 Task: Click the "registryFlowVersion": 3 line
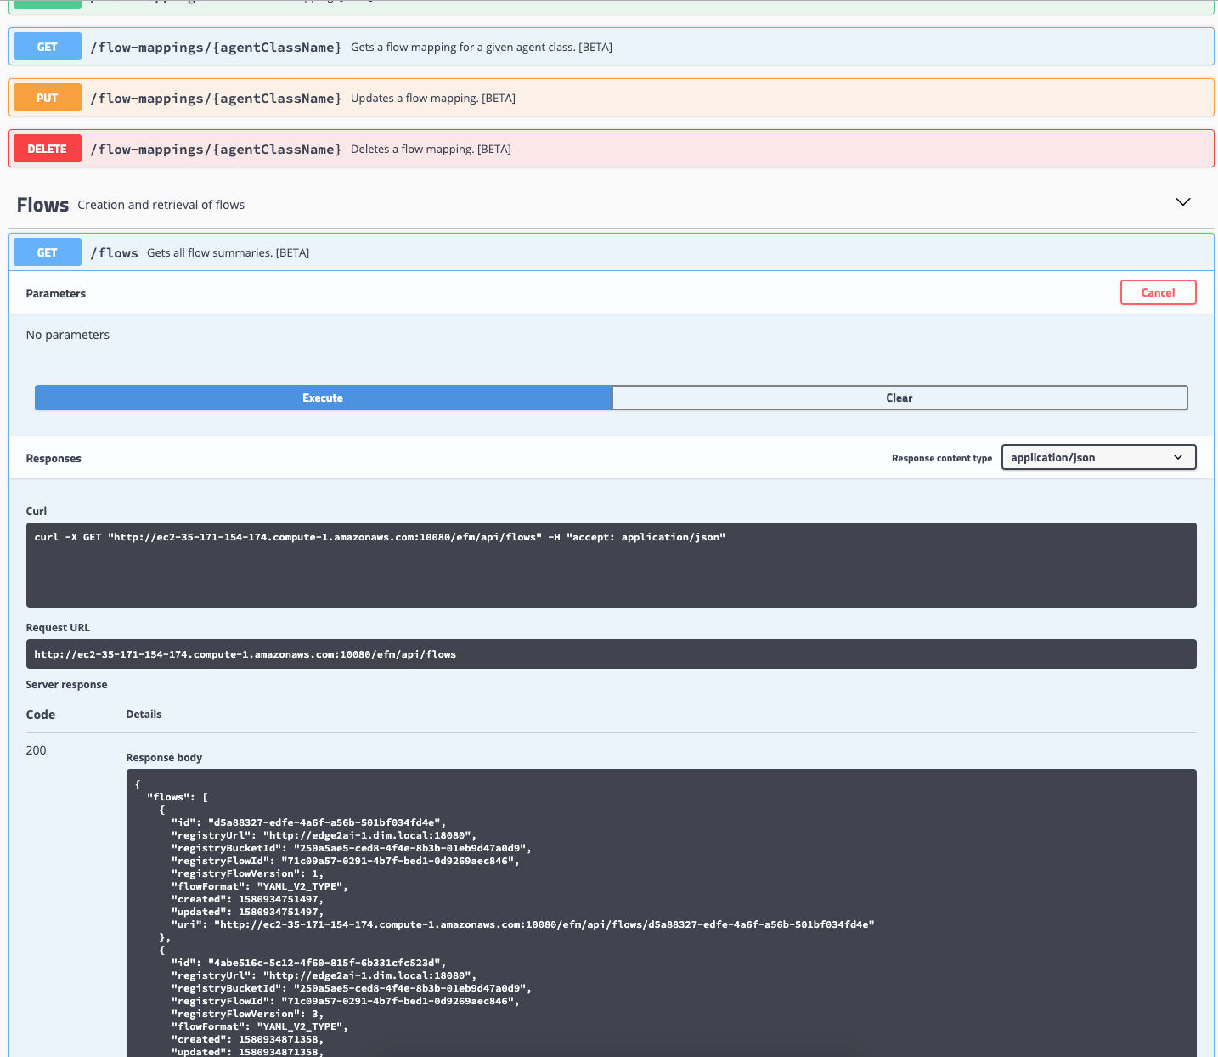tap(247, 1014)
